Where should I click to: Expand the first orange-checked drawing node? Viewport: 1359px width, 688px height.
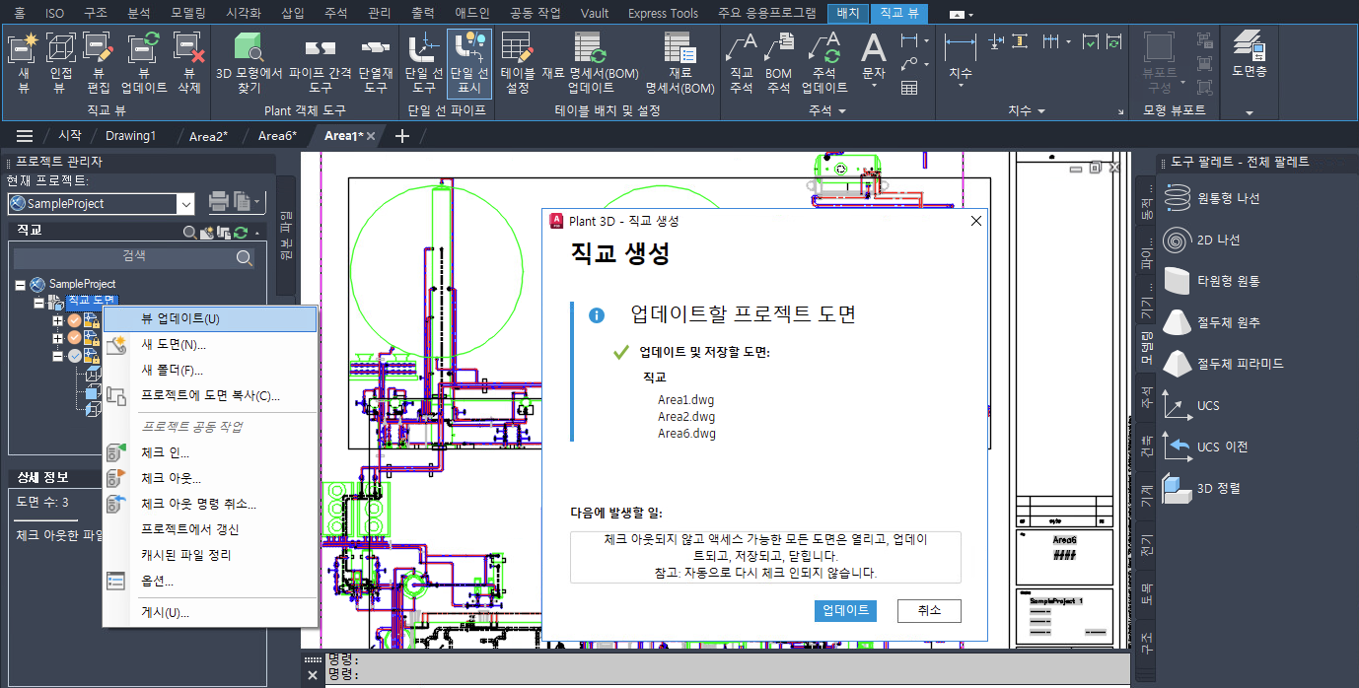pyautogui.click(x=57, y=320)
